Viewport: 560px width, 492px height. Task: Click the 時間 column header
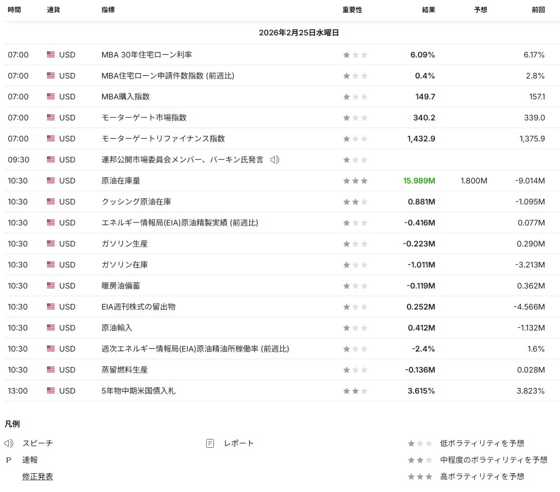point(14,10)
